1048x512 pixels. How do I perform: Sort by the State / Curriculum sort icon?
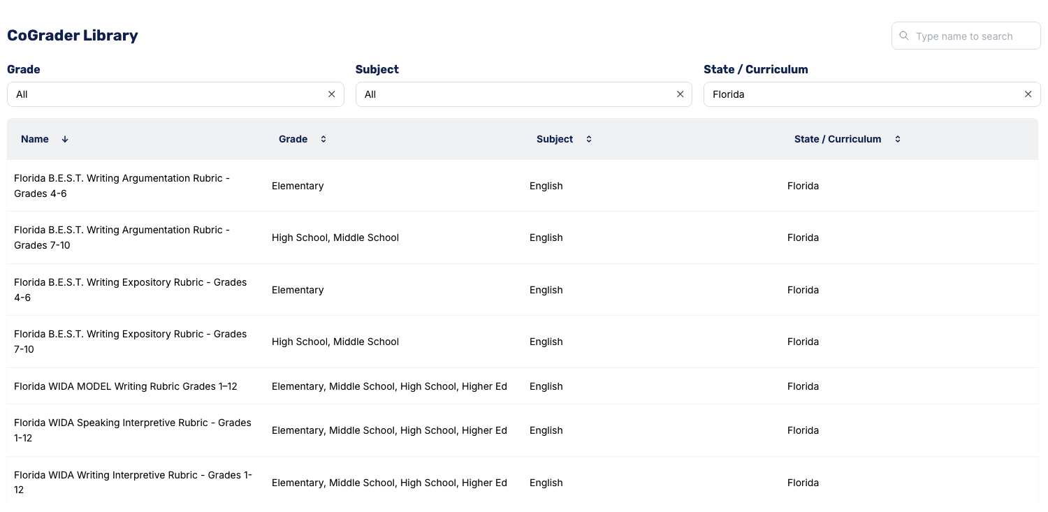pos(898,139)
